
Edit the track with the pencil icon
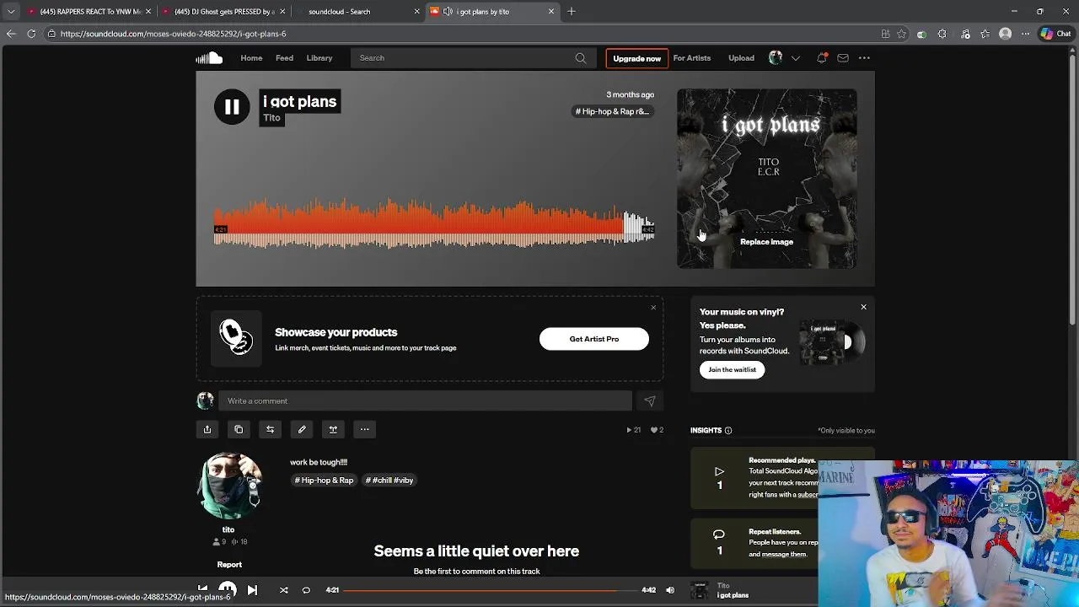tap(302, 429)
